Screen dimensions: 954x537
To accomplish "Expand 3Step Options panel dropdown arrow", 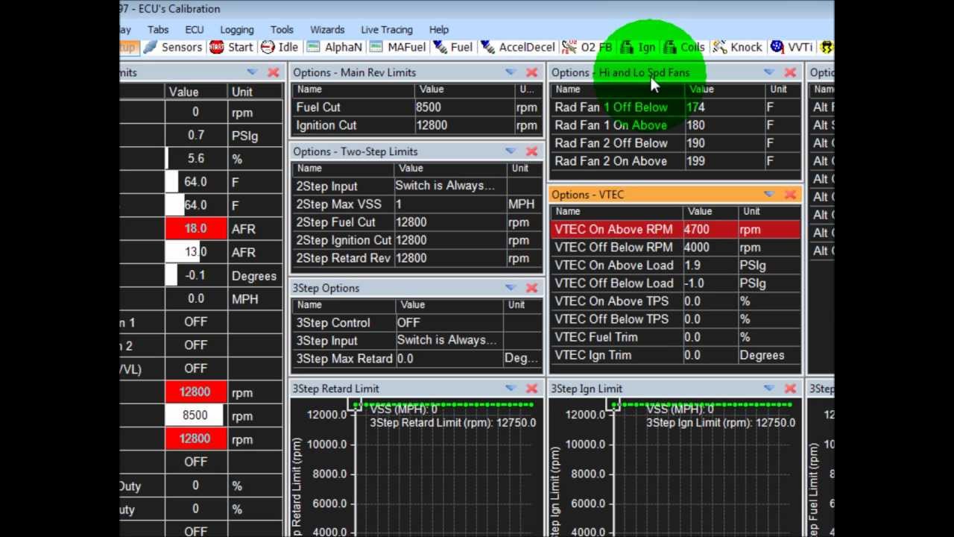I will [x=511, y=288].
